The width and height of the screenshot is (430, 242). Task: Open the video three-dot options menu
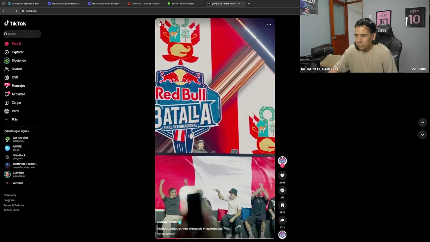point(269,24)
